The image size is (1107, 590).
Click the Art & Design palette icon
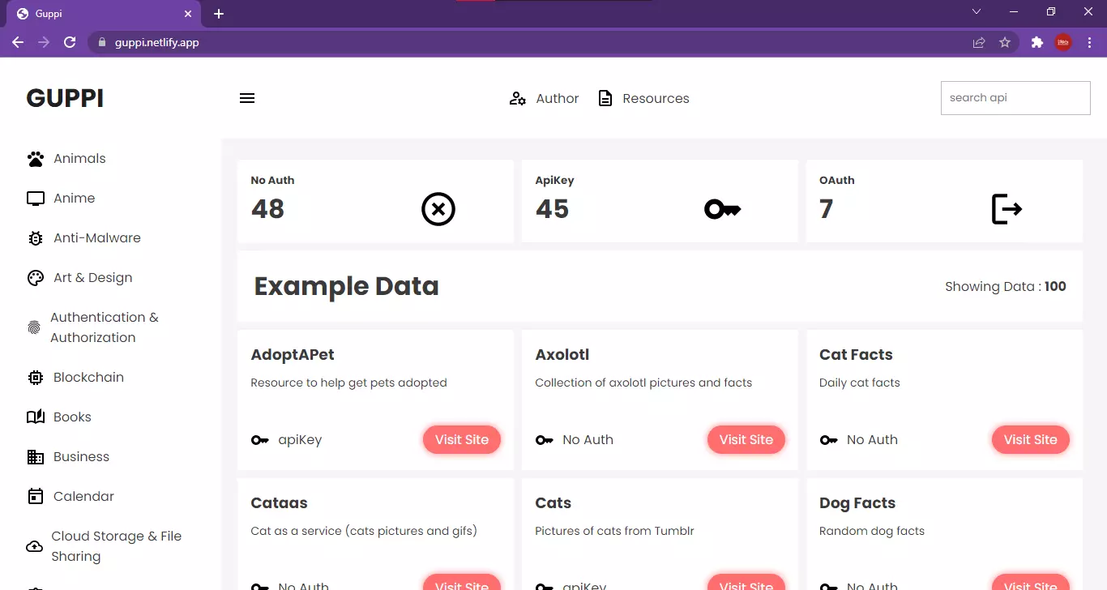point(36,278)
